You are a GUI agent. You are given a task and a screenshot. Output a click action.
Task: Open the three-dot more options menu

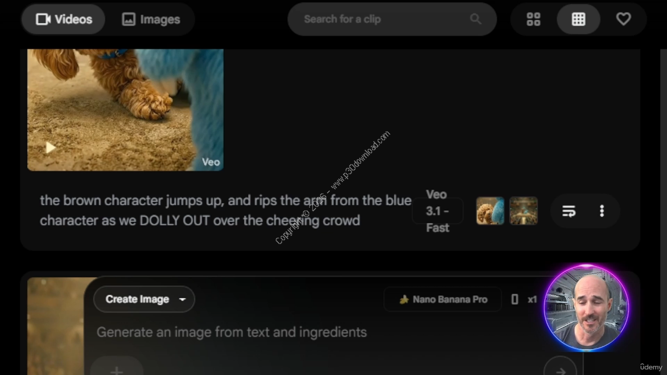(x=602, y=211)
